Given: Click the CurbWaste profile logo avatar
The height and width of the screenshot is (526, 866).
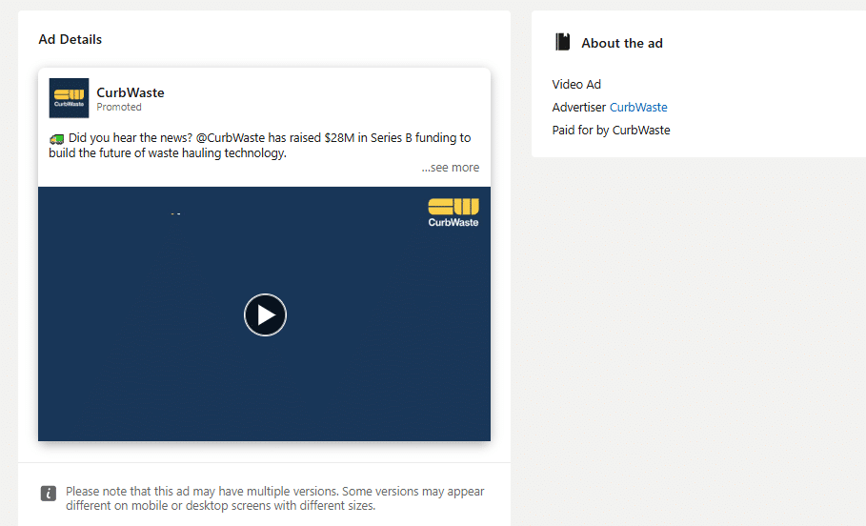Looking at the screenshot, I should tap(69, 98).
